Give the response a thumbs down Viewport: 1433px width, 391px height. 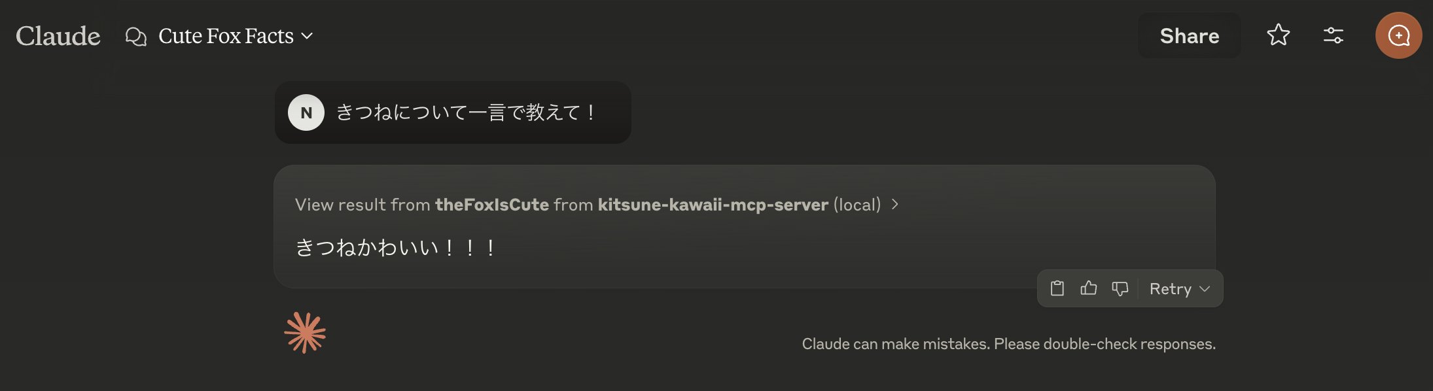(x=1120, y=288)
